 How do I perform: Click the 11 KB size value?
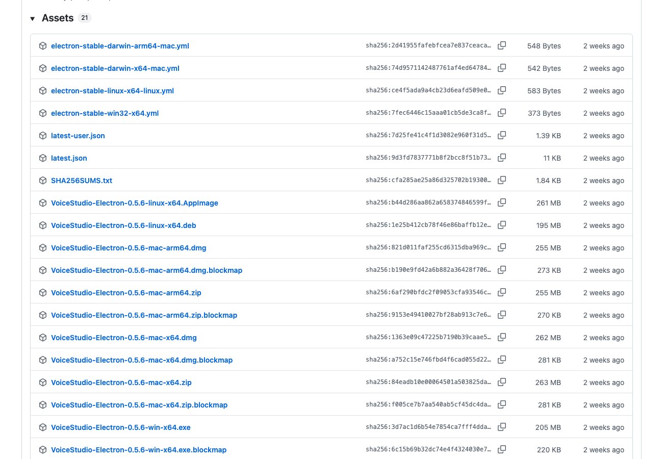pos(552,158)
